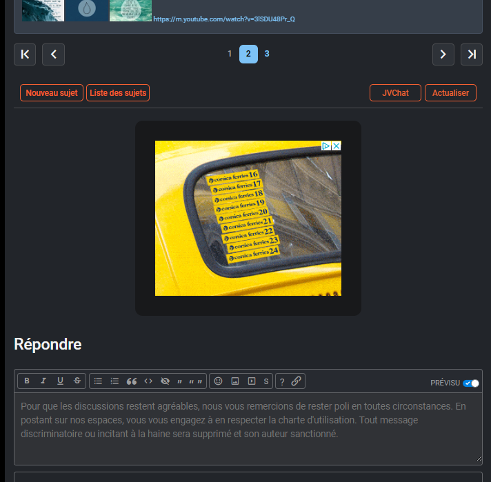Click the S sticker icon in toolbar
The width and height of the screenshot is (491, 482).
(x=266, y=381)
